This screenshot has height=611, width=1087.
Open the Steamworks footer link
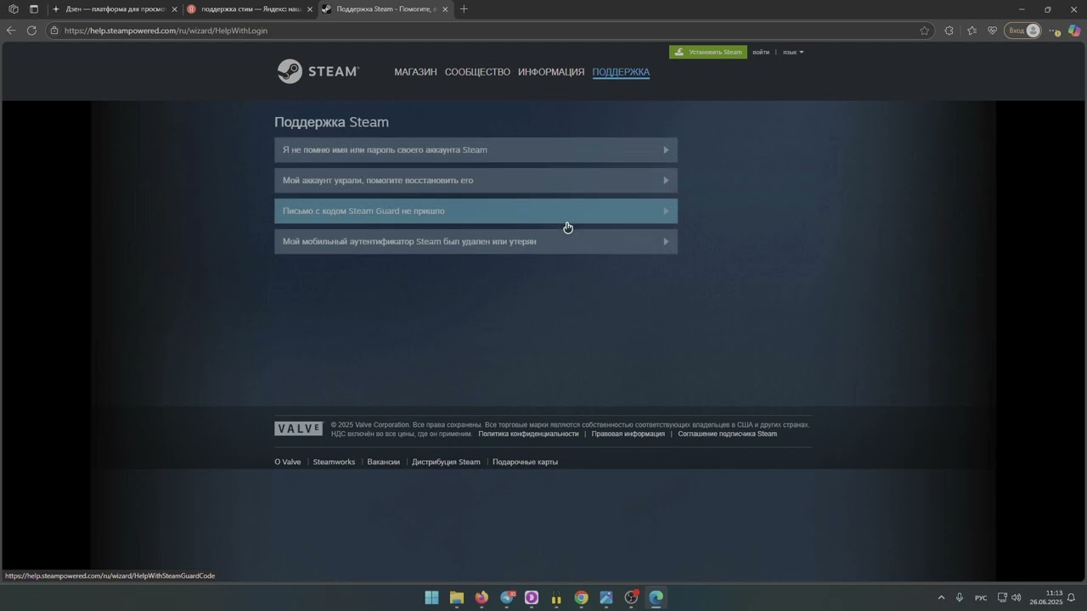tap(334, 462)
